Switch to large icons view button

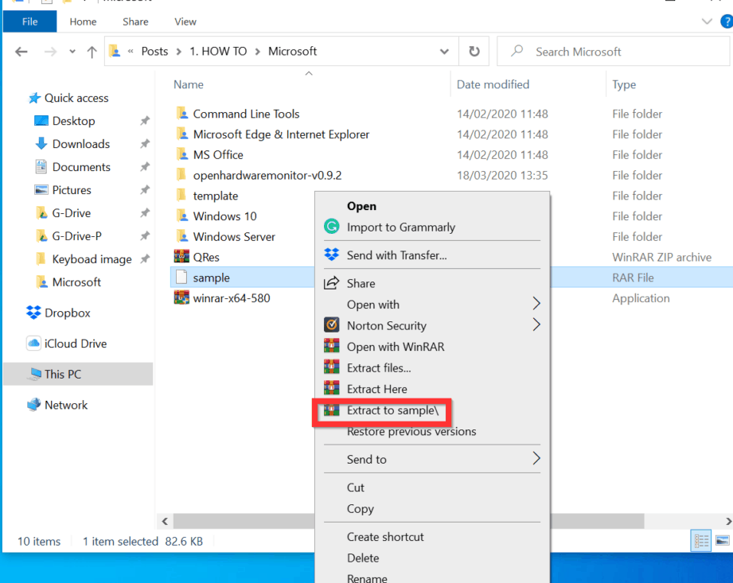coord(722,541)
